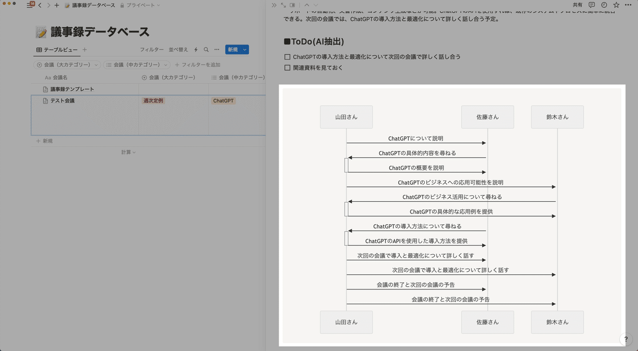Click the ChatGPTの具体的内容を尋ねる message label

click(417, 153)
